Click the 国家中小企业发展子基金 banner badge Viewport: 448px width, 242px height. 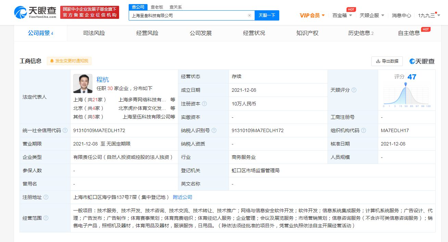[x=90, y=12]
